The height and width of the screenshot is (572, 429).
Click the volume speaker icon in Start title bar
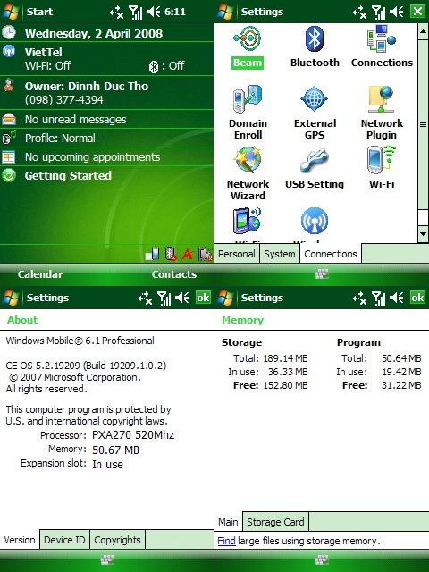(x=153, y=12)
